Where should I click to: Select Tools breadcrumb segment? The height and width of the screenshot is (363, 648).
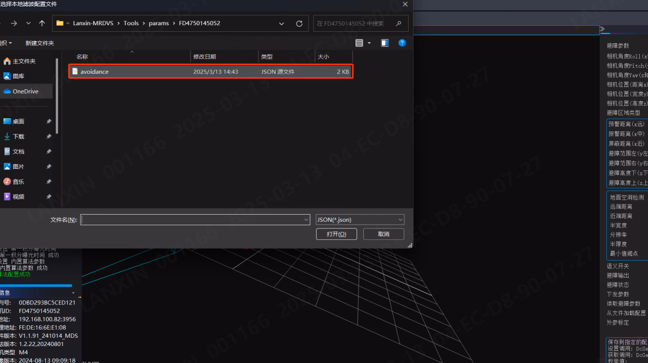[131, 23]
